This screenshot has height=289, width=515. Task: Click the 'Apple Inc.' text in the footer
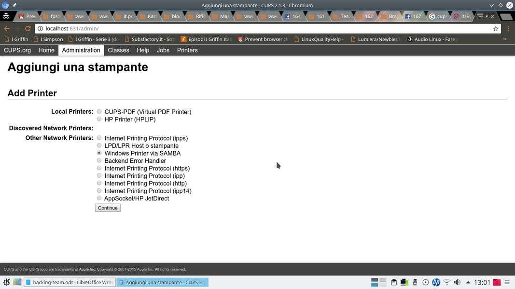click(87, 269)
